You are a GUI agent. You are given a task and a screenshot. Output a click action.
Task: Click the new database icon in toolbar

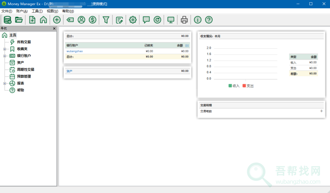(x=7, y=20)
